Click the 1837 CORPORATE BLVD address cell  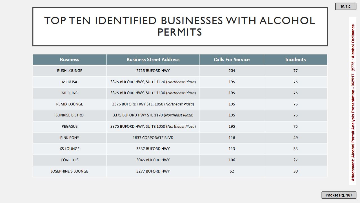[x=153, y=138]
